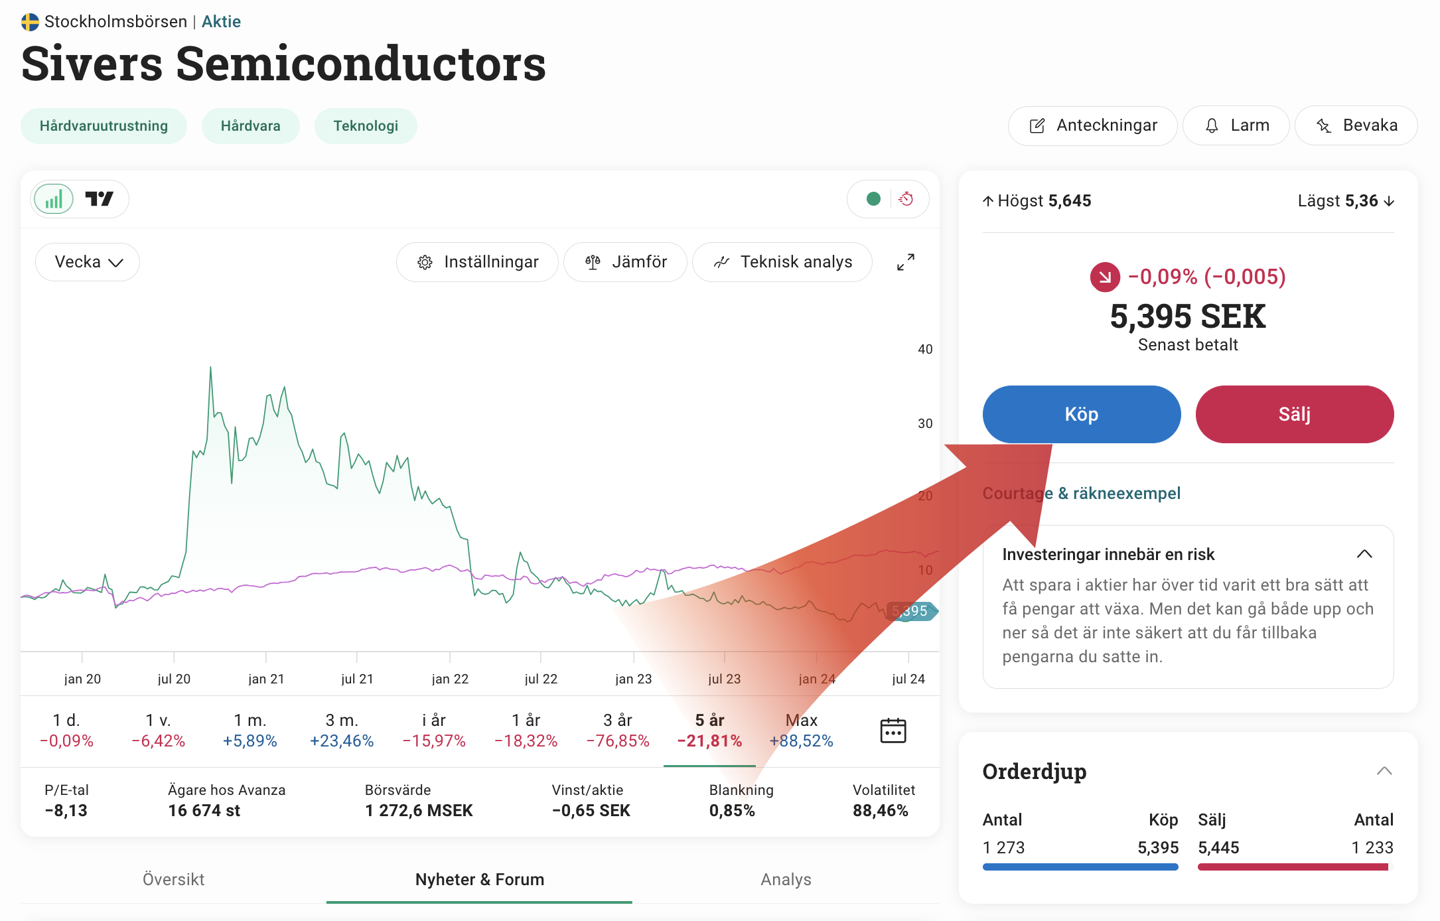Set a Larm price alert
This screenshot has height=921, width=1440.
(1236, 125)
